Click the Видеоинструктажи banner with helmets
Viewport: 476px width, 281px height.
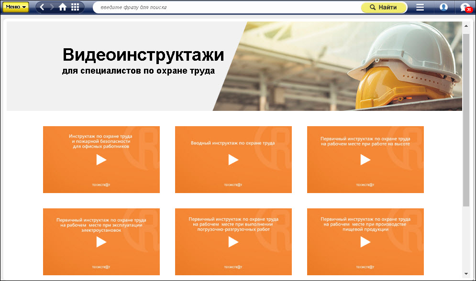(x=234, y=66)
